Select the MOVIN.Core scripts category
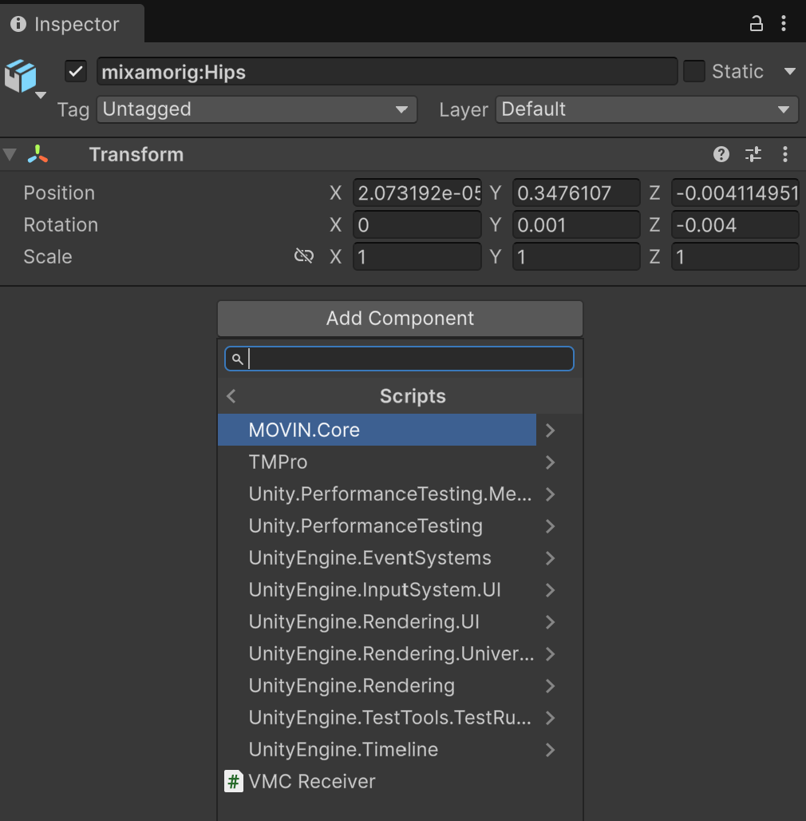Image resolution: width=806 pixels, height=821 pixels. coord(377,430)
